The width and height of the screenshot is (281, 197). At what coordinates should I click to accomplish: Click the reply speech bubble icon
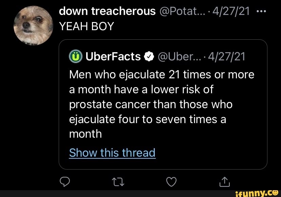64,182
